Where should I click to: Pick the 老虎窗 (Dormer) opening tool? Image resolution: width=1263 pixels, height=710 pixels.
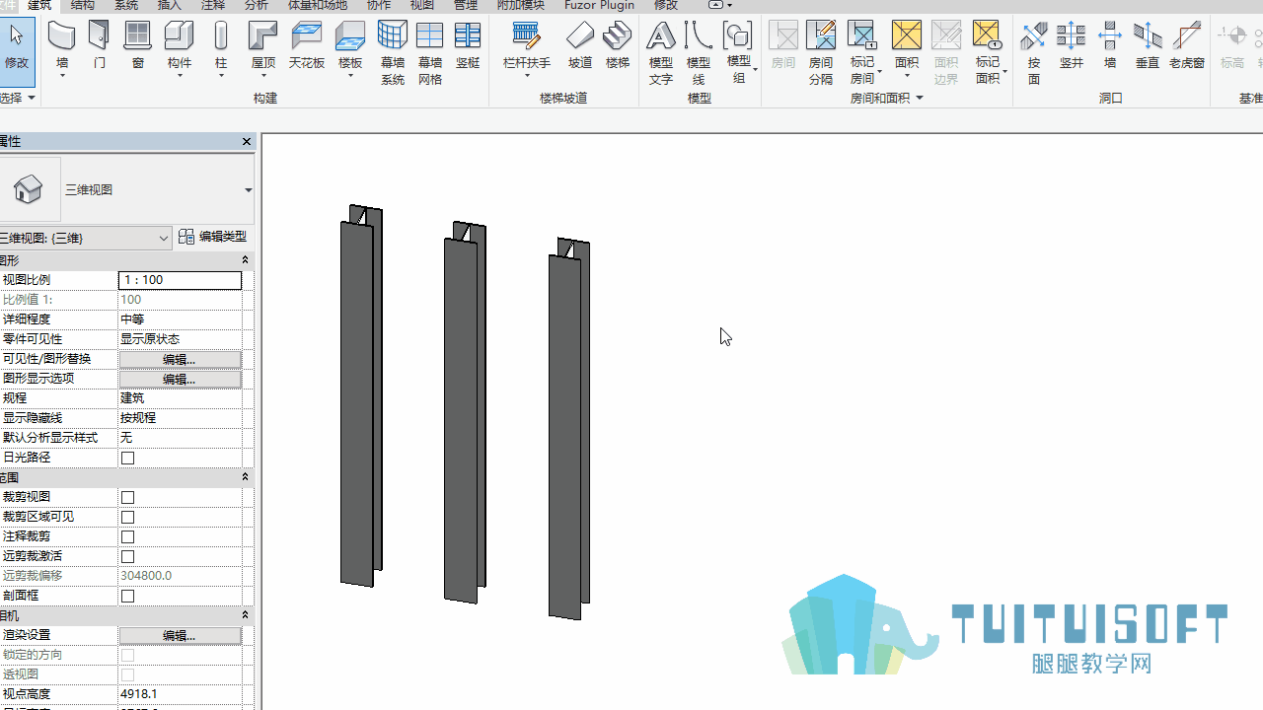(x=1187, y=47)
